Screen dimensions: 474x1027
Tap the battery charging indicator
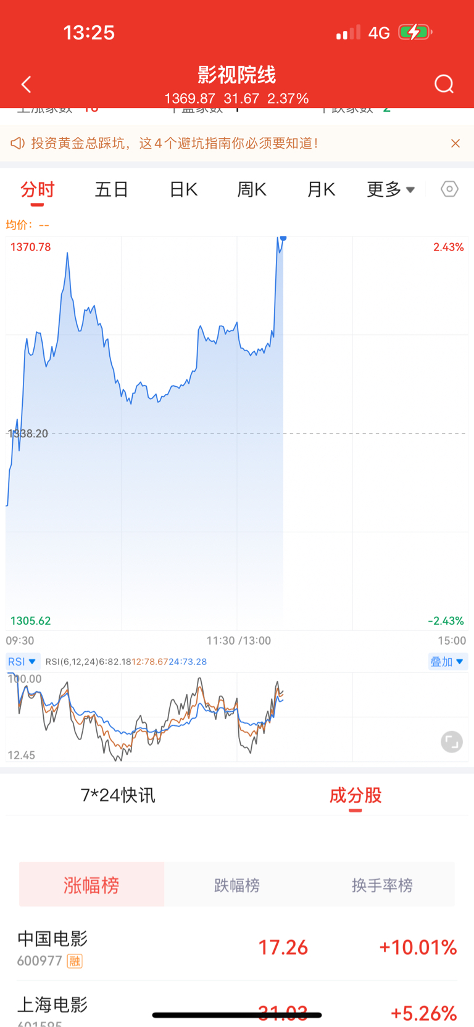coord(415,32)
